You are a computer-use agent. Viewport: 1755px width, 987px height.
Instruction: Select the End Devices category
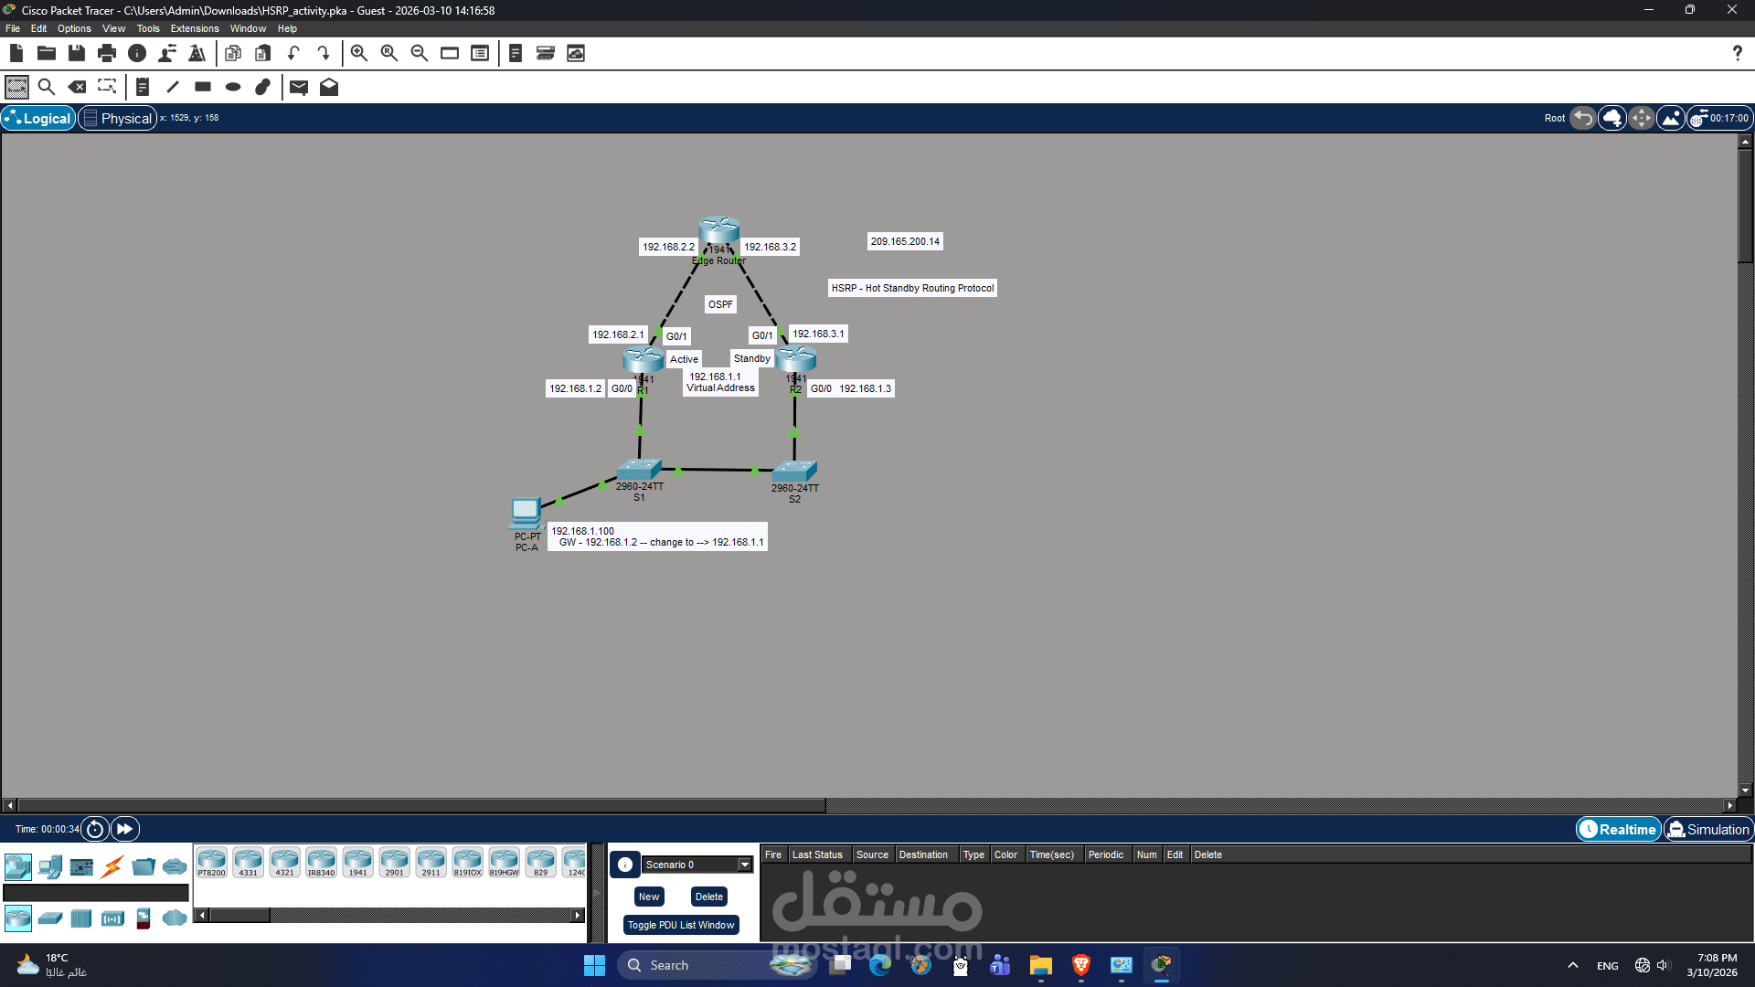coord(50,866)
